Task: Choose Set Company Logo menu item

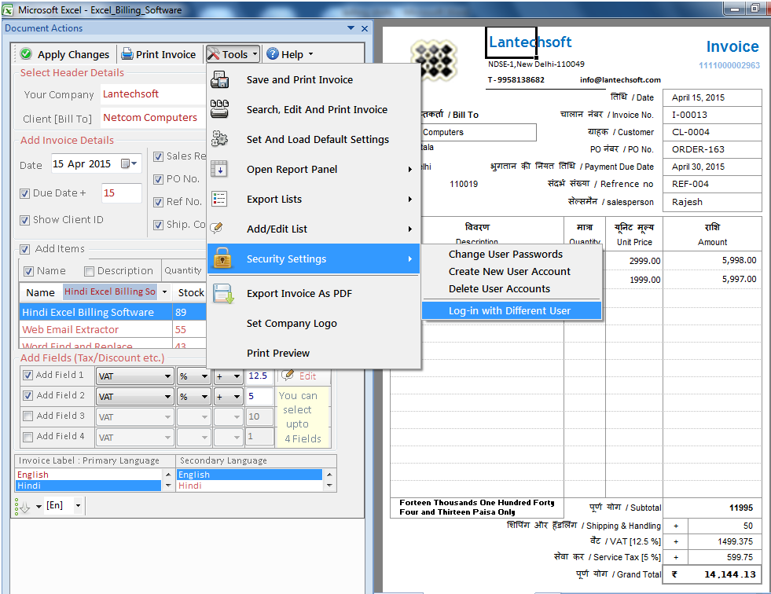Action: (x=292, y=324)
